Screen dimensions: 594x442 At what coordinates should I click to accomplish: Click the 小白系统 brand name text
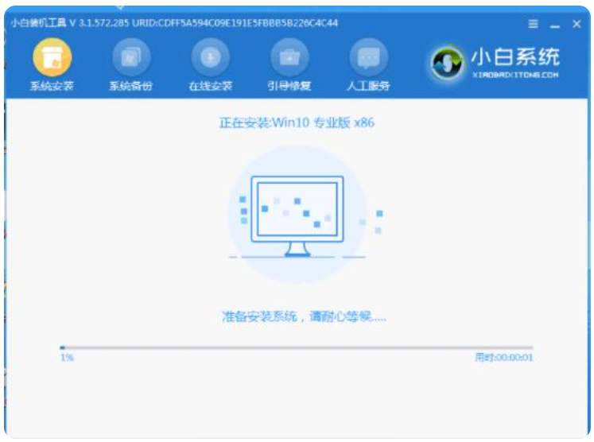click(x=516, y=56)
